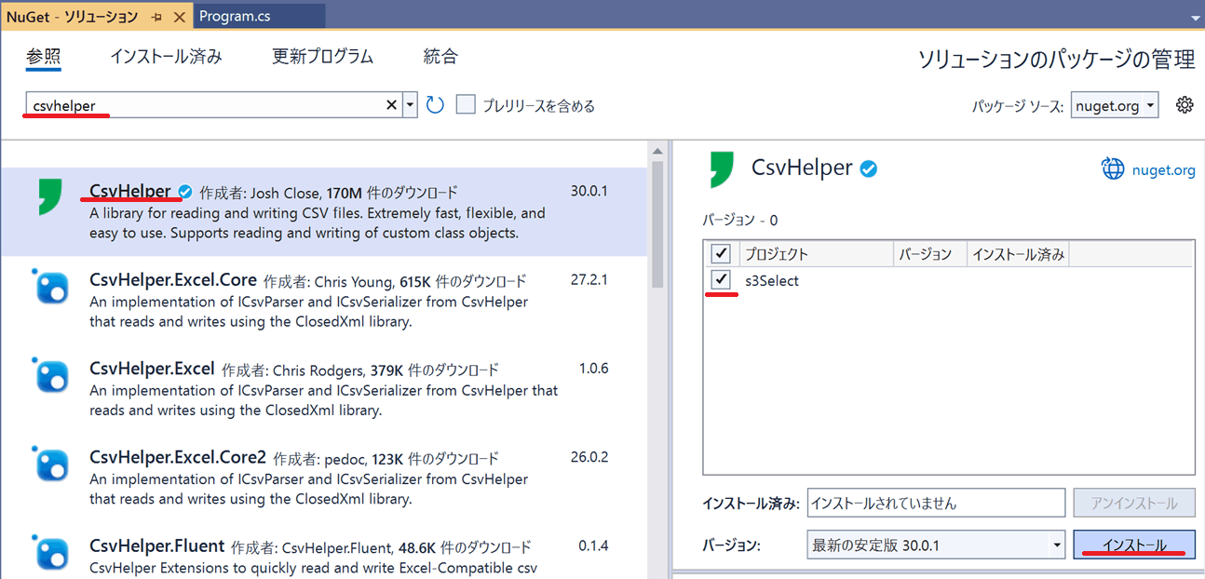Click version 0.1.4 in package list

(x=593, y=545)
